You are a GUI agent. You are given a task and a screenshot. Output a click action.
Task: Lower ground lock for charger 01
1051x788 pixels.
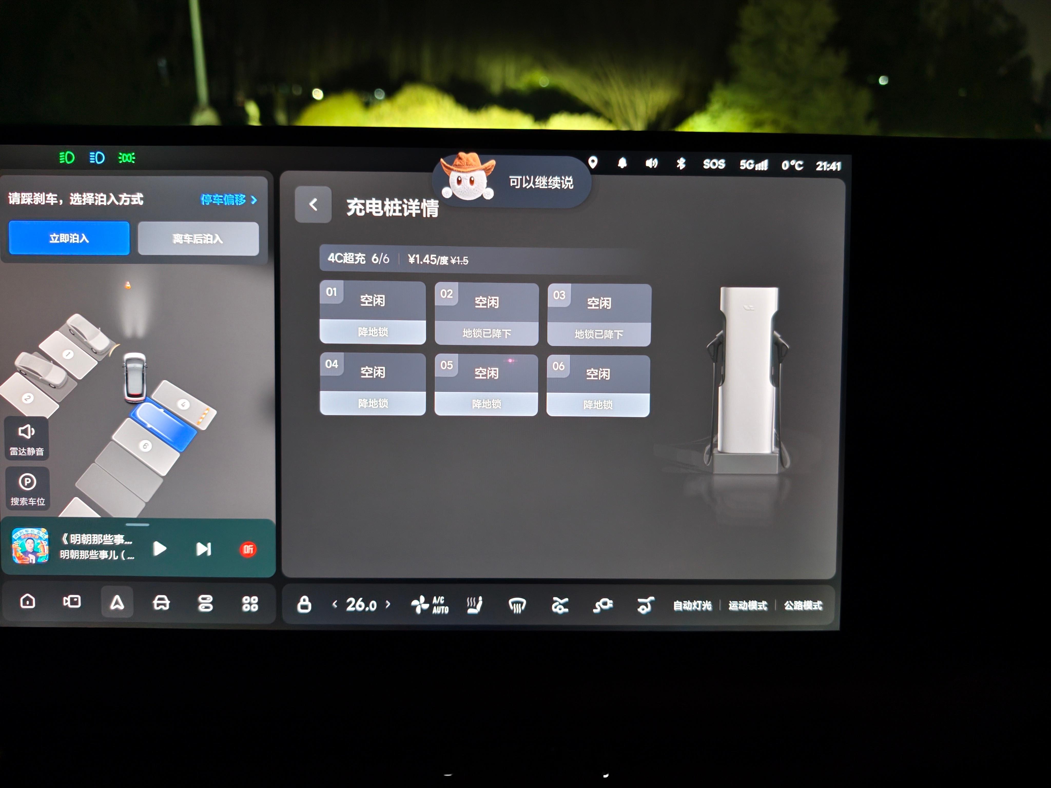click(373, 331)
